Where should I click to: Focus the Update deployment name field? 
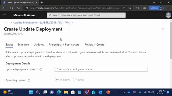101,69
